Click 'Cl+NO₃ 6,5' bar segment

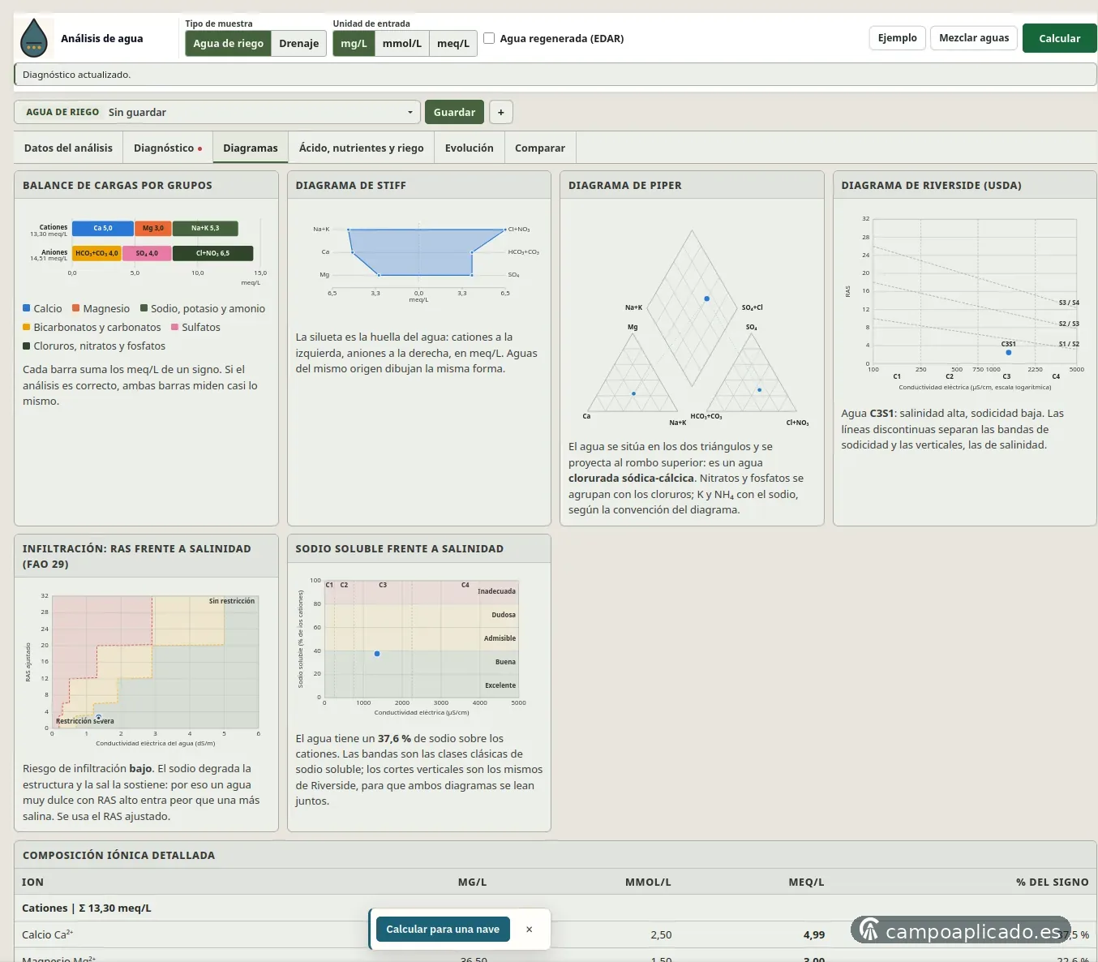pos(212,253)
